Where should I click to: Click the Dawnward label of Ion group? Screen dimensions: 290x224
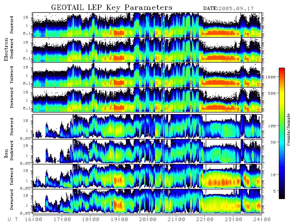pyautogui.click(x=12, y=200)
